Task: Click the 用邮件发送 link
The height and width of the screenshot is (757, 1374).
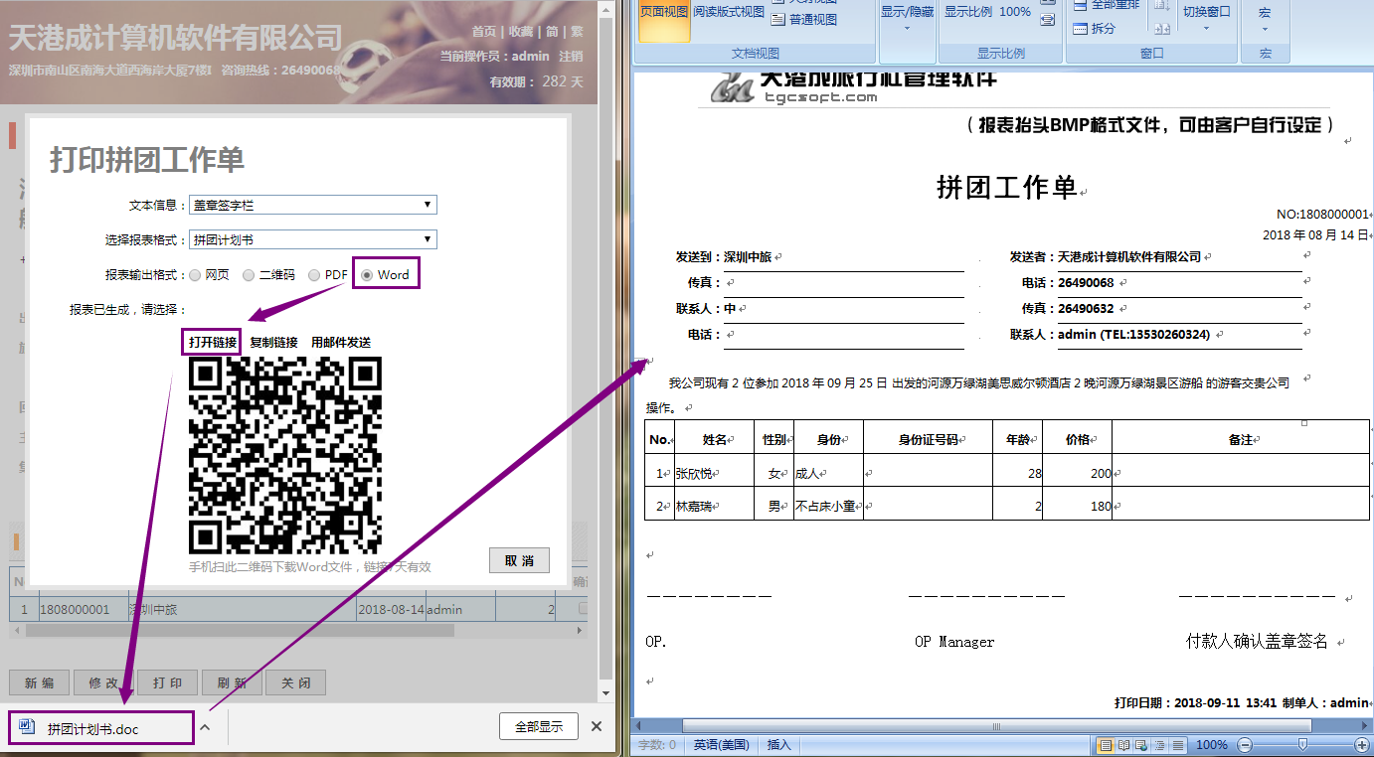Action: pos(341,343)
